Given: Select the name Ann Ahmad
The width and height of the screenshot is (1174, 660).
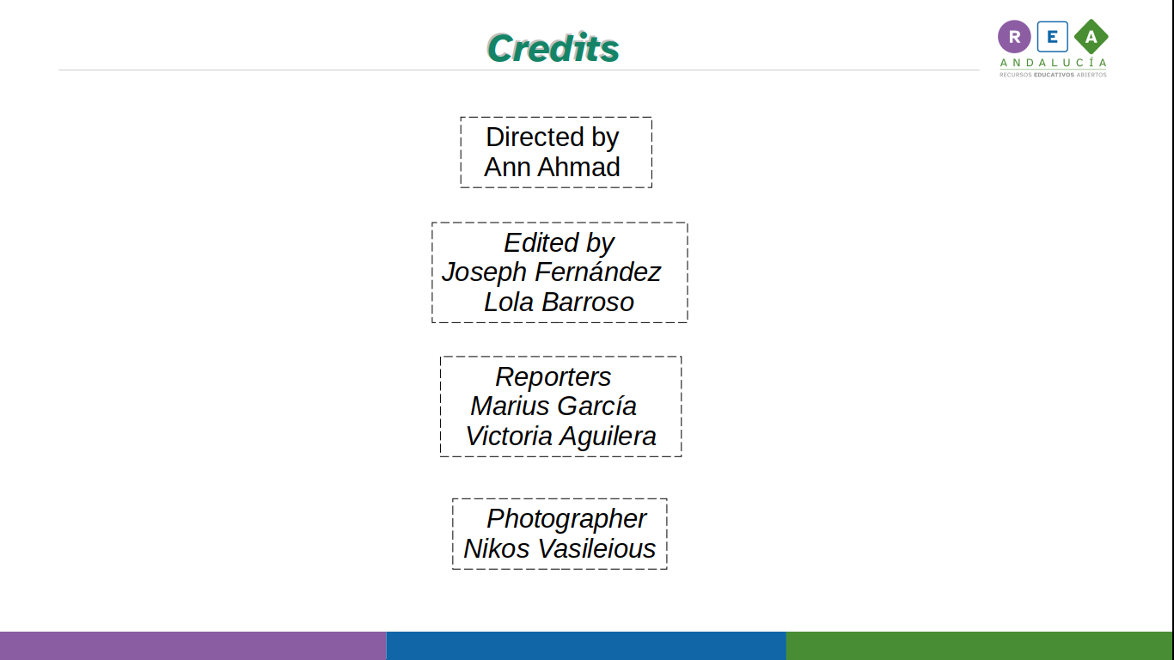Looking at the screenshot, I should coord(552,167).
